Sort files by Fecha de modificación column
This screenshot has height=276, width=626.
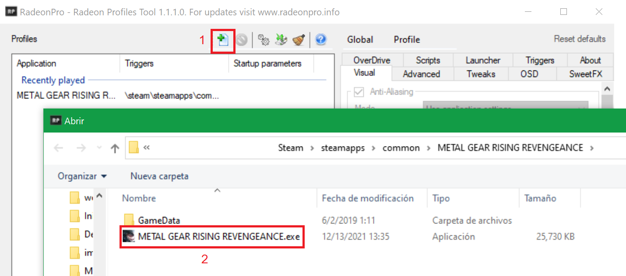(372, 198)
